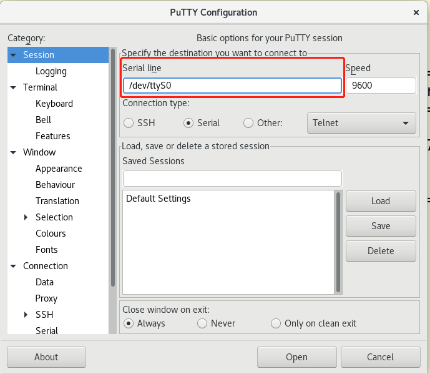Select the SSH connection type radio button

(x=129, y=123)
